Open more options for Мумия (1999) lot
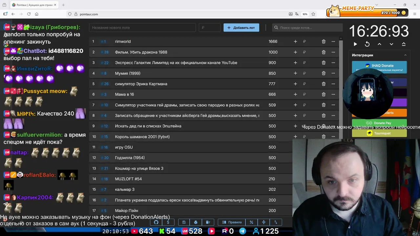420x236 pixels. point(333,73)
